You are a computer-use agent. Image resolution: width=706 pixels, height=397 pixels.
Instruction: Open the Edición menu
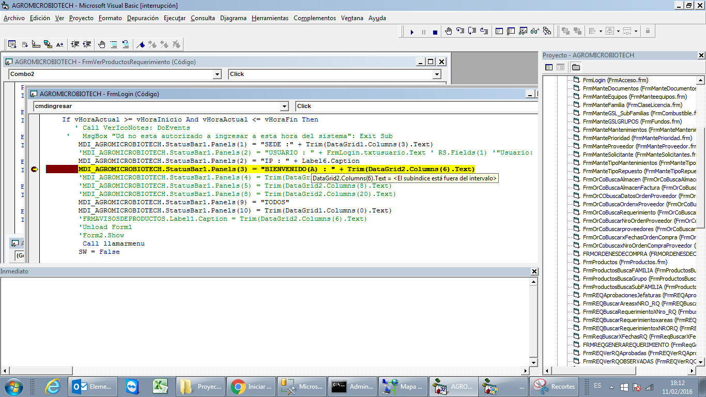tap(40, 18)
